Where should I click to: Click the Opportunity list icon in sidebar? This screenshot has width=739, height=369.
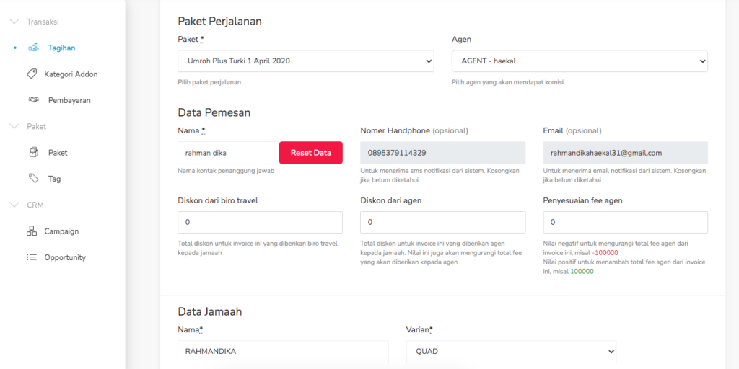32,257
